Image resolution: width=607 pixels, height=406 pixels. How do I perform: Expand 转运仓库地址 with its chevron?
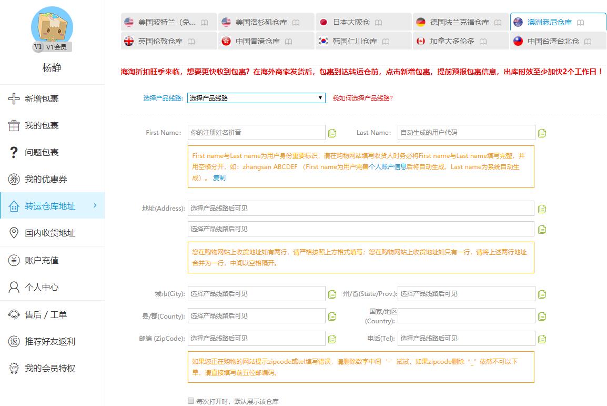click(95, 206)
